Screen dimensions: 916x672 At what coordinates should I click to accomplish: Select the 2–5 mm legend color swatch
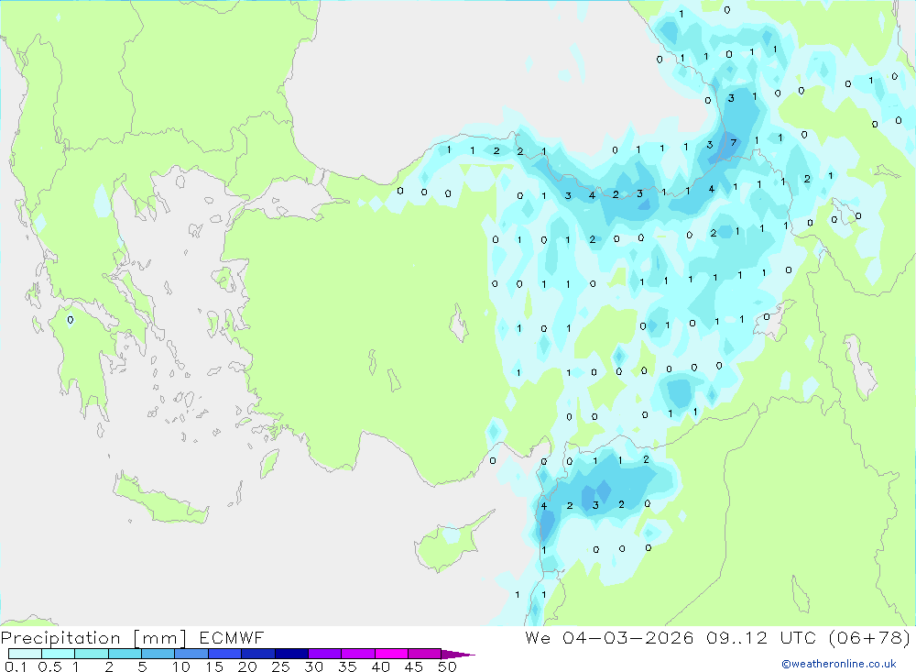coord(125,654)
